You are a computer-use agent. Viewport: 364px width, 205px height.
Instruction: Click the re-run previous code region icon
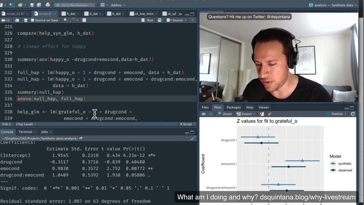160,20
